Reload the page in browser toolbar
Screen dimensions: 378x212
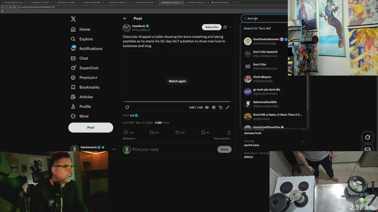point(10,7)
